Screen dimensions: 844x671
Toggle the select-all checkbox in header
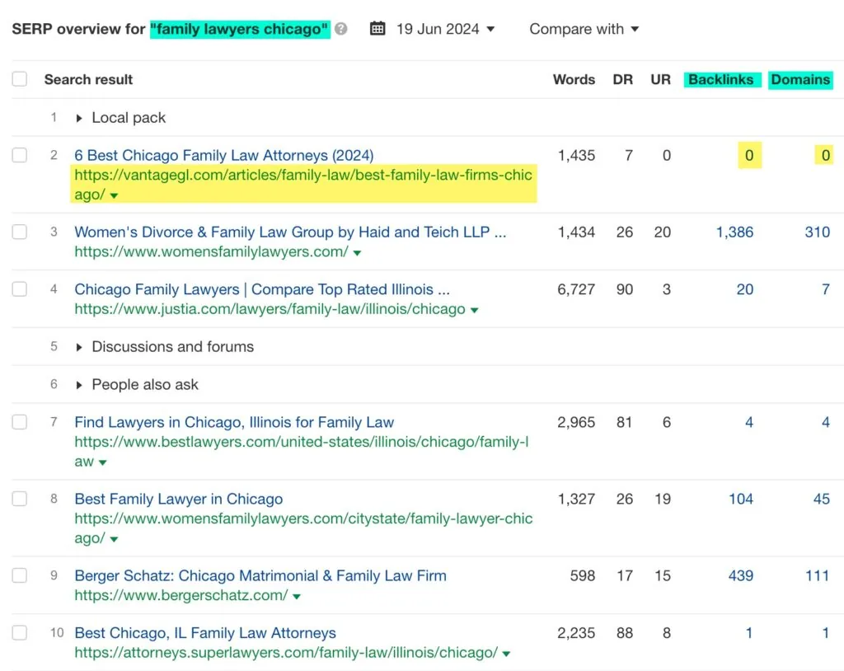tap(20, 79)
